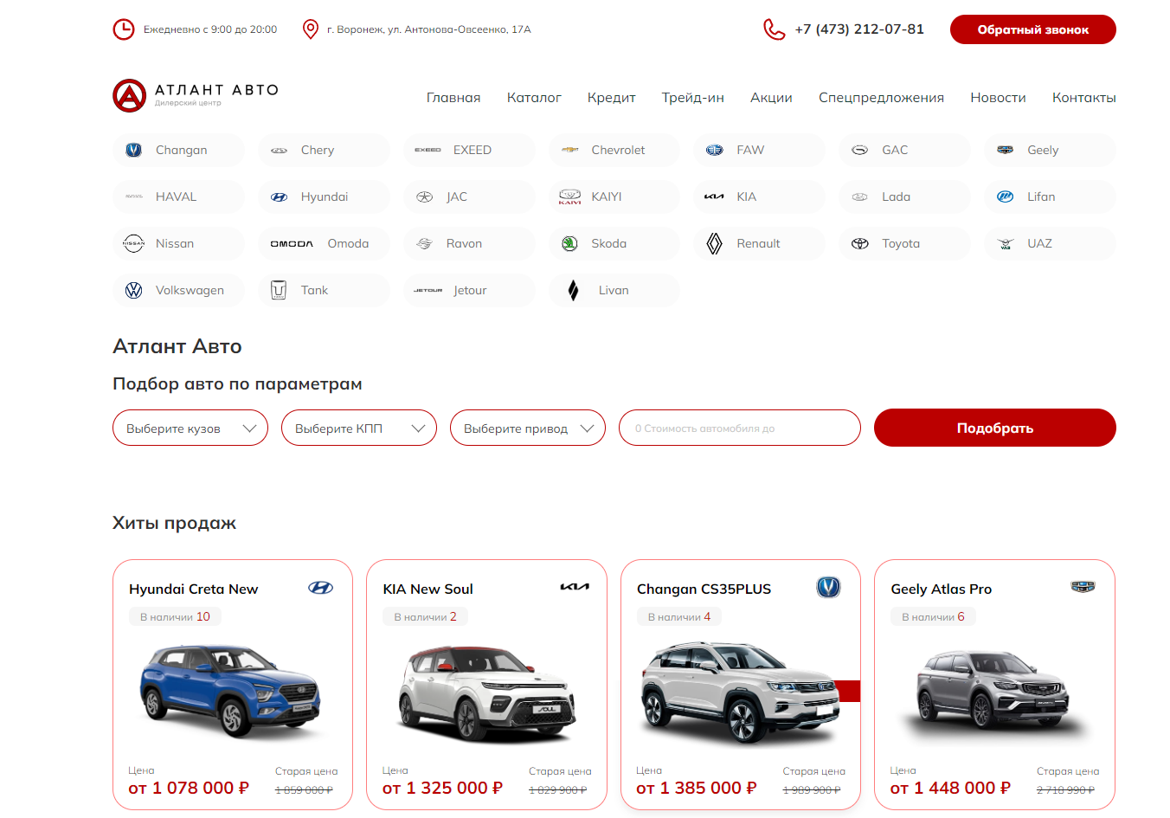Click the white KIA Soul car image
Viewport: 1170px width, 818px height.
pos(486,695)
